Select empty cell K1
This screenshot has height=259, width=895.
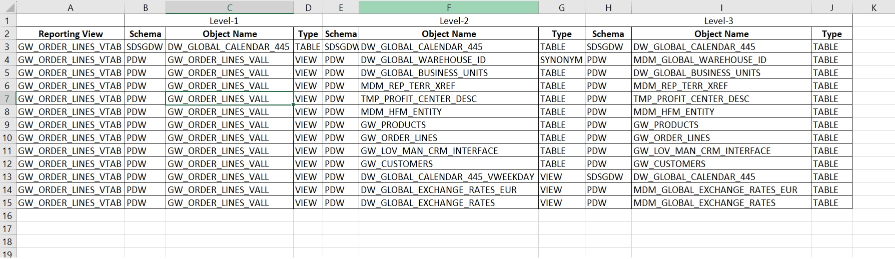[x=873, y=20]
